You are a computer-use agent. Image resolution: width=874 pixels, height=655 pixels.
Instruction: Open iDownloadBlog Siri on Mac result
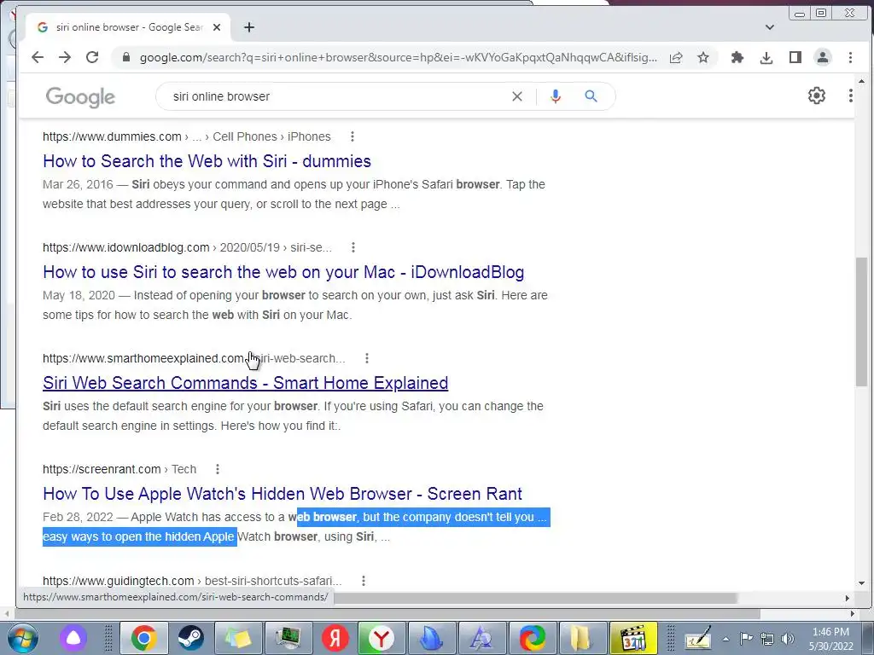283,272
